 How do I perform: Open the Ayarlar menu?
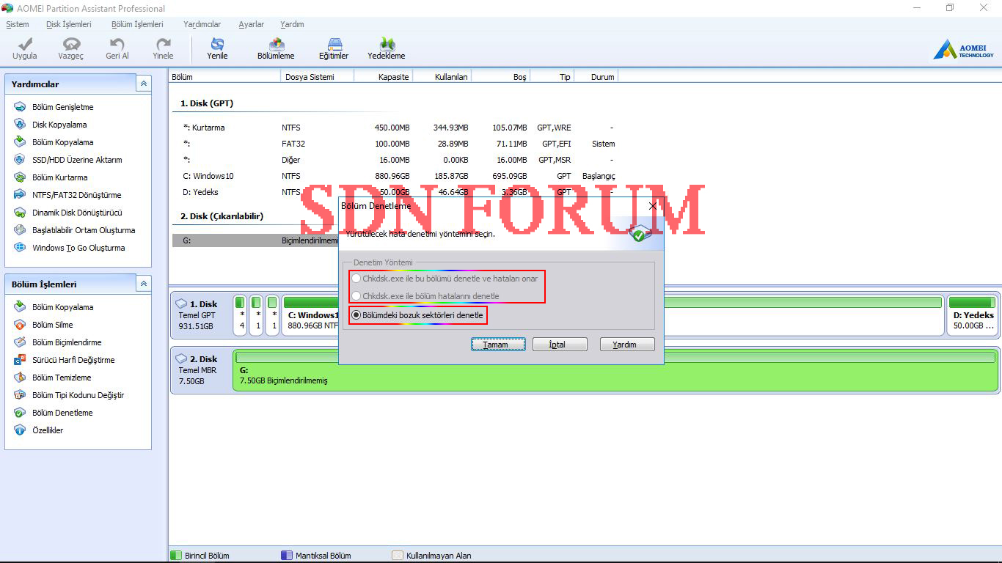click(x=252, y=24)
